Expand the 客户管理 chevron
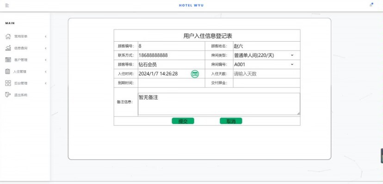The height and width of the screenshot is (184, 383). pos(46,60)
